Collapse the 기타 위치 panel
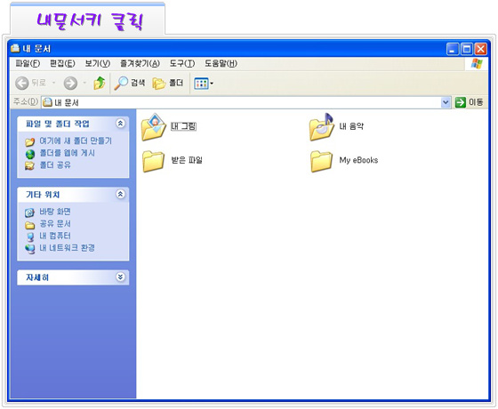The width and height of the screenshot is (498, 409). coord(120,194)
